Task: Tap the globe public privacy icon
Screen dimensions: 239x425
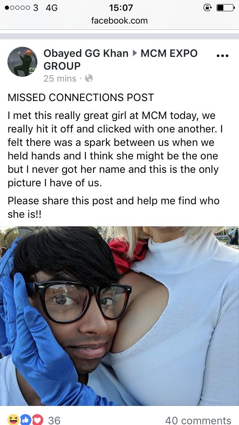Action: pyautogui.click(x=89, y=78)
